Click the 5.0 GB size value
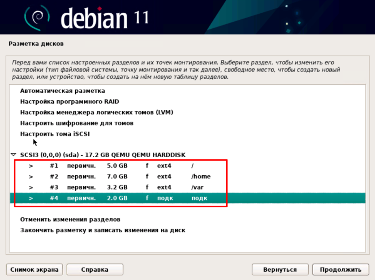This screenshot has width=375, height=280. 117,166
